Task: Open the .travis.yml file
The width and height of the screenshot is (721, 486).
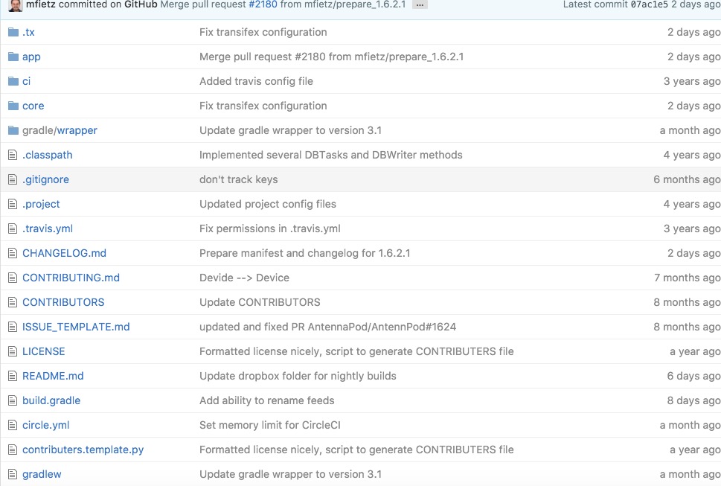Action: click(48, 228)
